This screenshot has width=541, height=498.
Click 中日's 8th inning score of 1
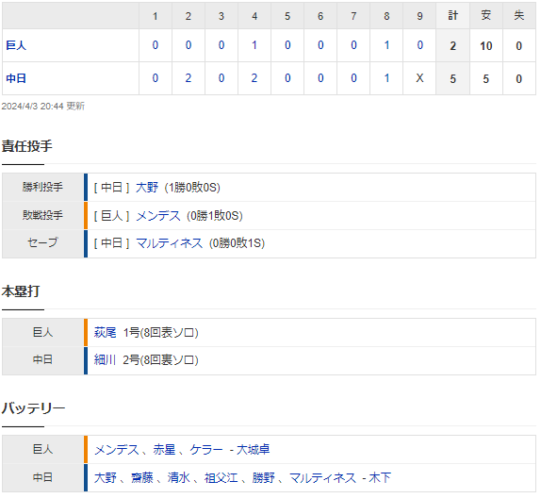(387, 78)
